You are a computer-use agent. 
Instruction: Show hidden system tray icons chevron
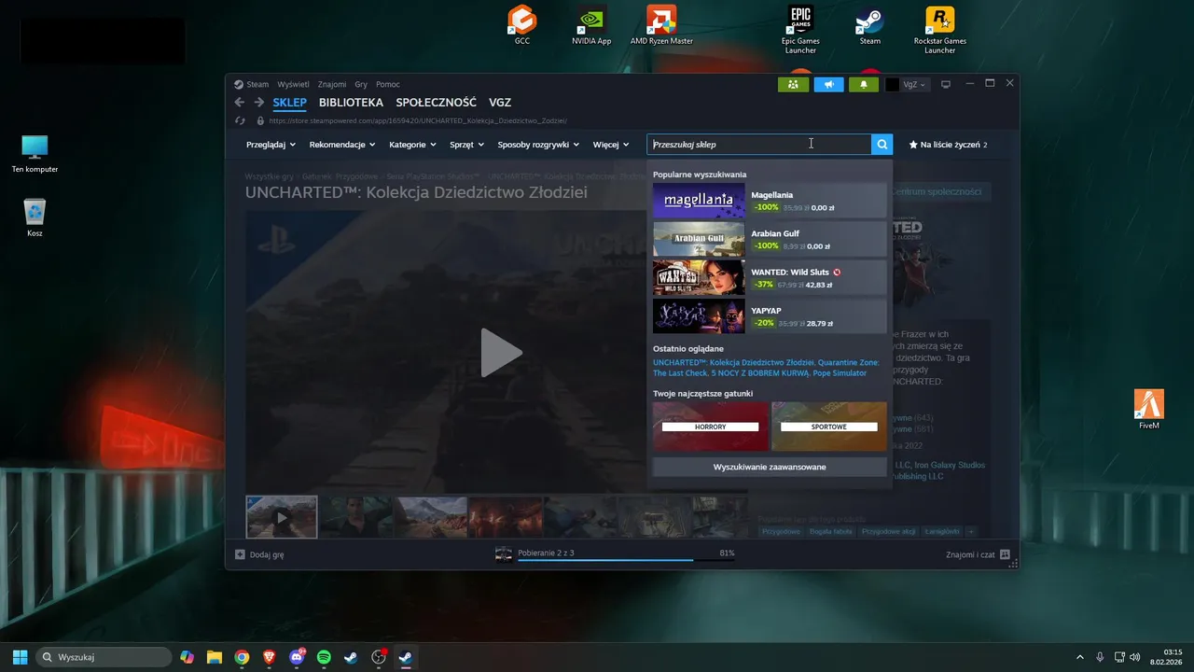click(x=1080, y=657)
